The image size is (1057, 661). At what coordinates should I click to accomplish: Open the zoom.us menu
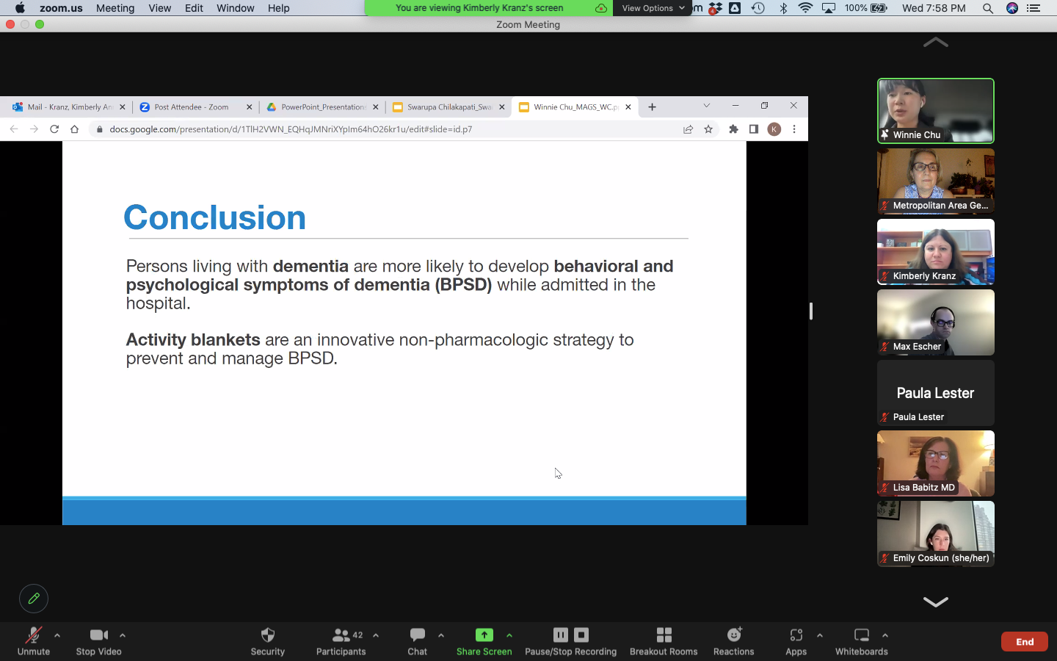[x=61, y=8]
